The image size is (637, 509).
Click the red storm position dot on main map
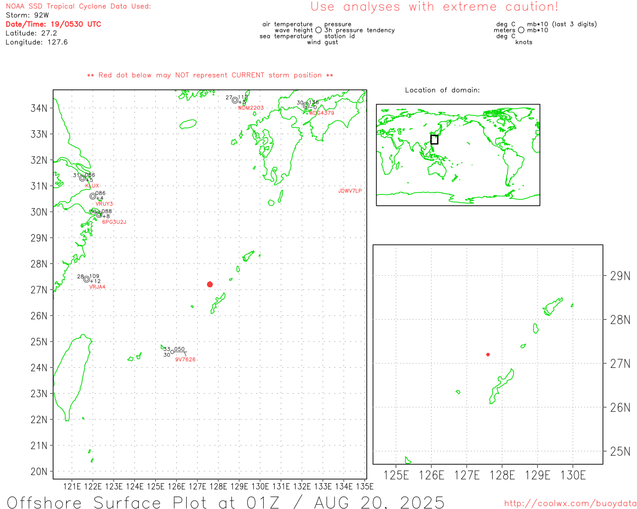coord(210,284)
